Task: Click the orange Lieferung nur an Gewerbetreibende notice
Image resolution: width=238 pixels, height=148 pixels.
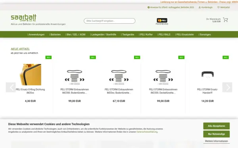Action: [x=199, y=2]
